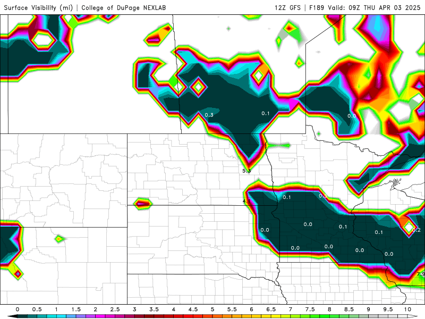Click the colorbar tick label "9"

pos(368,309)
